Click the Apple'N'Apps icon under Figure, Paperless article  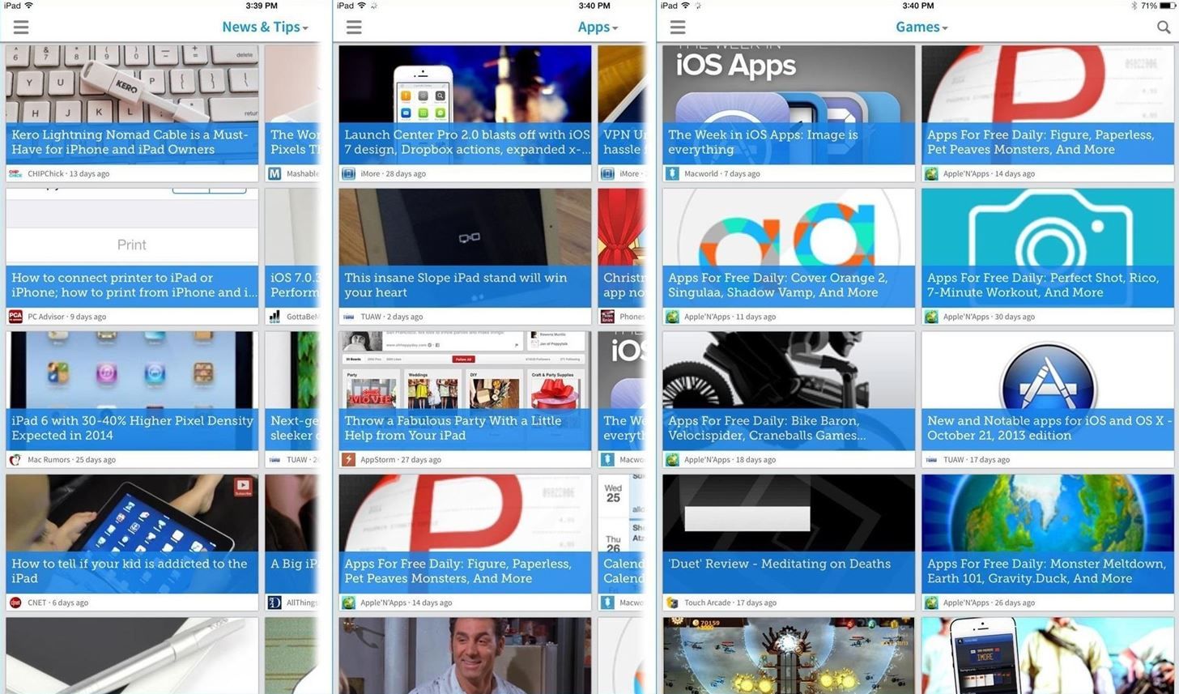(930, 172)
